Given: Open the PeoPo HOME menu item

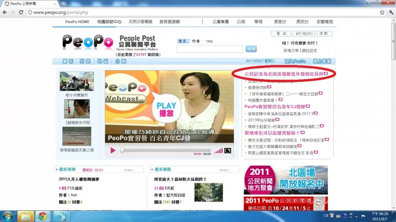Looking at the screenshot, I should (x=77, y=22).
